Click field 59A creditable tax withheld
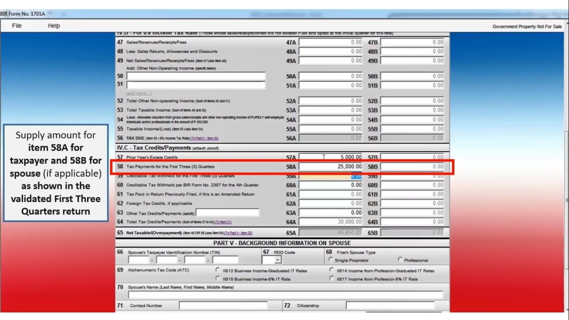The height and width of the screenshot is (320, 569). click(x=331, y=176)
